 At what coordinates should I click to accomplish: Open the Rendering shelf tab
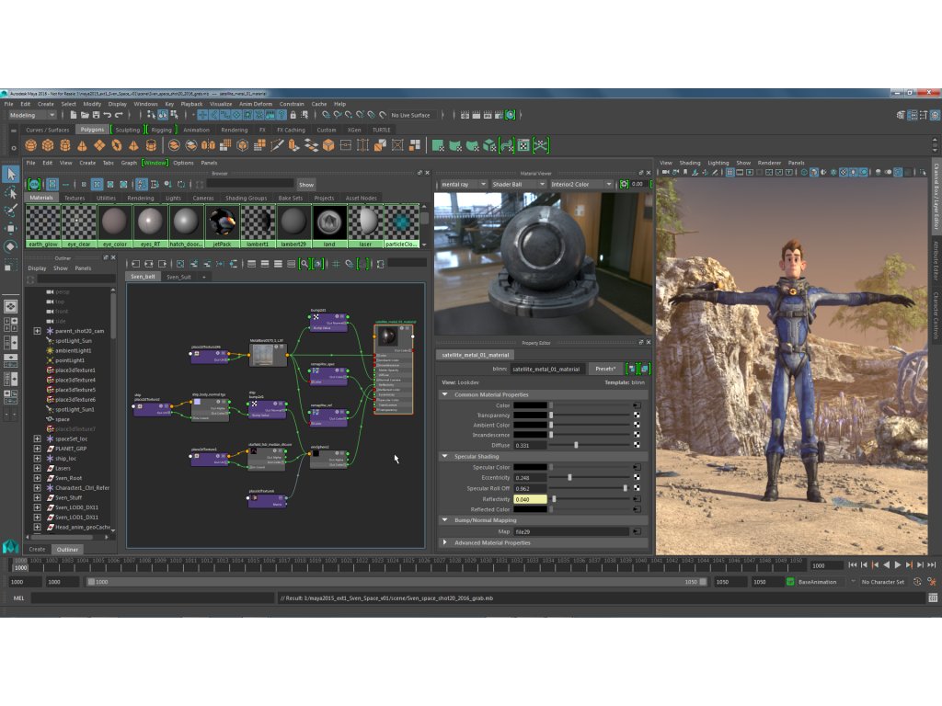pos(234,130)
